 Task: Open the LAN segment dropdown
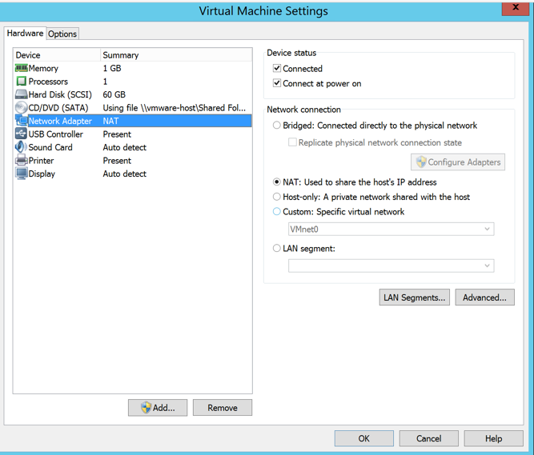(391, 266)
